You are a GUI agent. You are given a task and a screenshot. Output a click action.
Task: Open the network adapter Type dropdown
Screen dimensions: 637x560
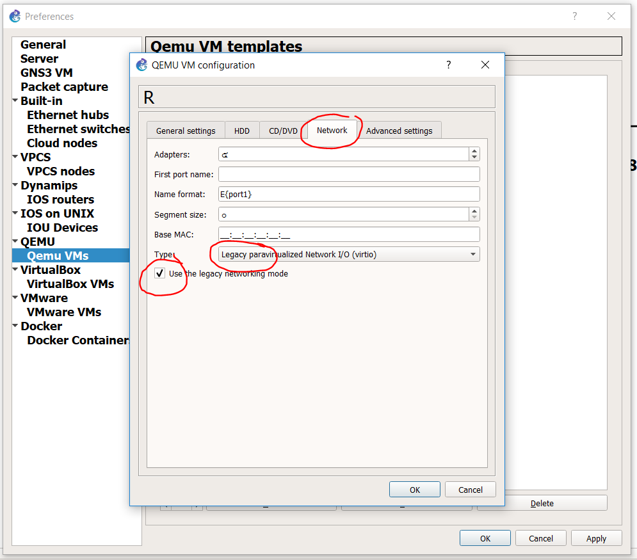[349, 255]
